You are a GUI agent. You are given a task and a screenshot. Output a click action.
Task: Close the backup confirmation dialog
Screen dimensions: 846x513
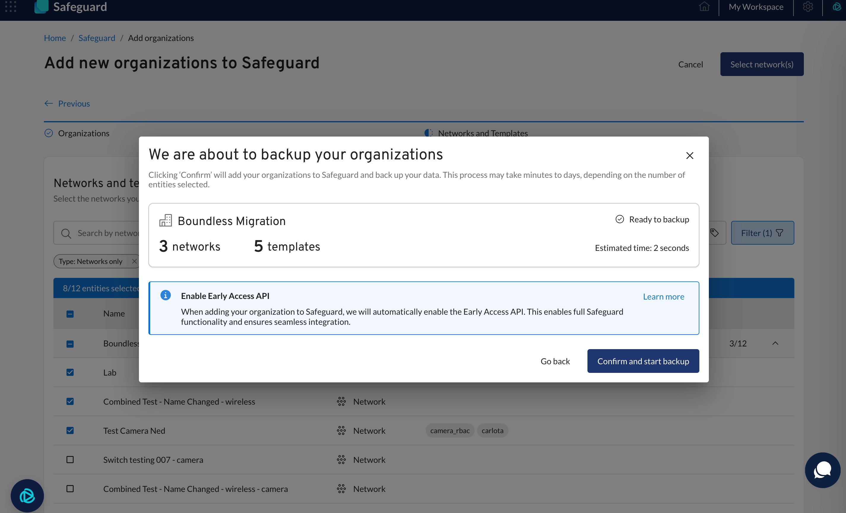point(690,156)
